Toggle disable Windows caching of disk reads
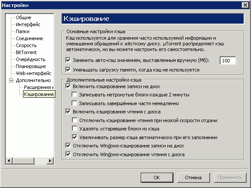 [68, 154]
